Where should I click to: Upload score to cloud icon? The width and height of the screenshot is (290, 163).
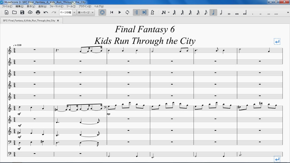coord(30,12)
